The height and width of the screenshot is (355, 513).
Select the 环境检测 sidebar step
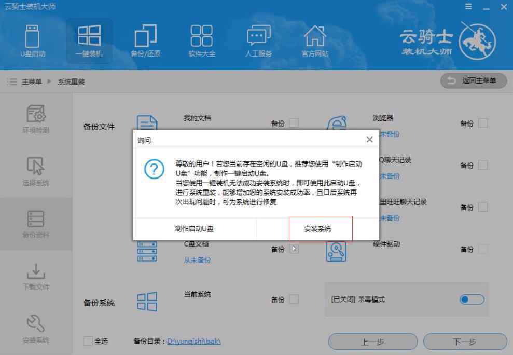[x=36, y=119]
